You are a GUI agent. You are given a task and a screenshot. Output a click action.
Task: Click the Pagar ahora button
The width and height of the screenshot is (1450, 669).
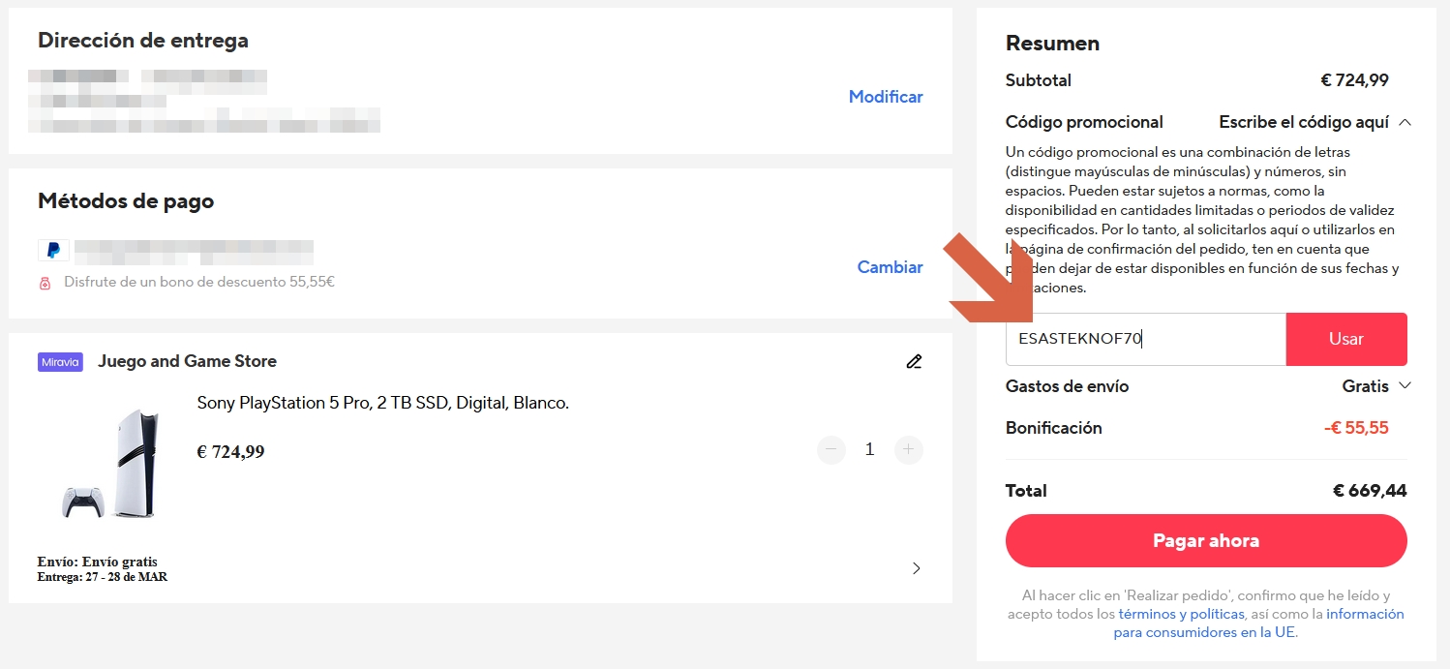pyautogui.click(x=1206, y=540)
